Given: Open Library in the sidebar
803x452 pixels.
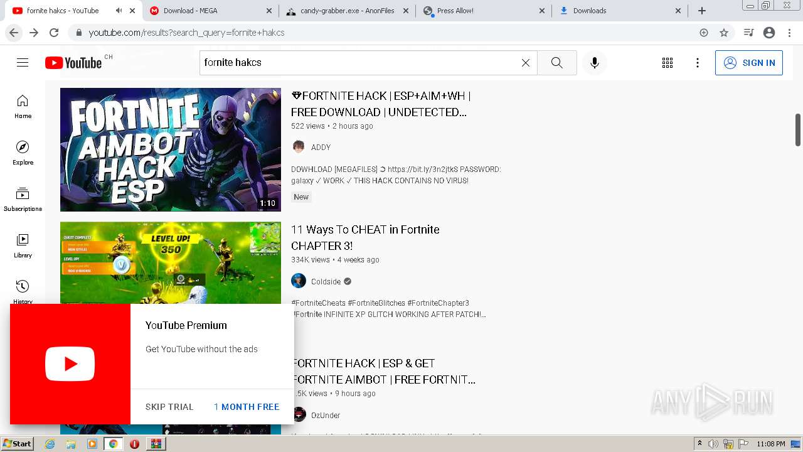Looking at the screenshot, I should coord(23,246).
